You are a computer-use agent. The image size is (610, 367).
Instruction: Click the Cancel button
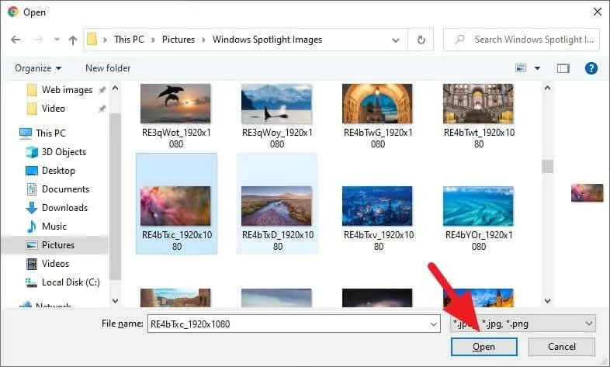pyautogui.click(x=561, y=347)
